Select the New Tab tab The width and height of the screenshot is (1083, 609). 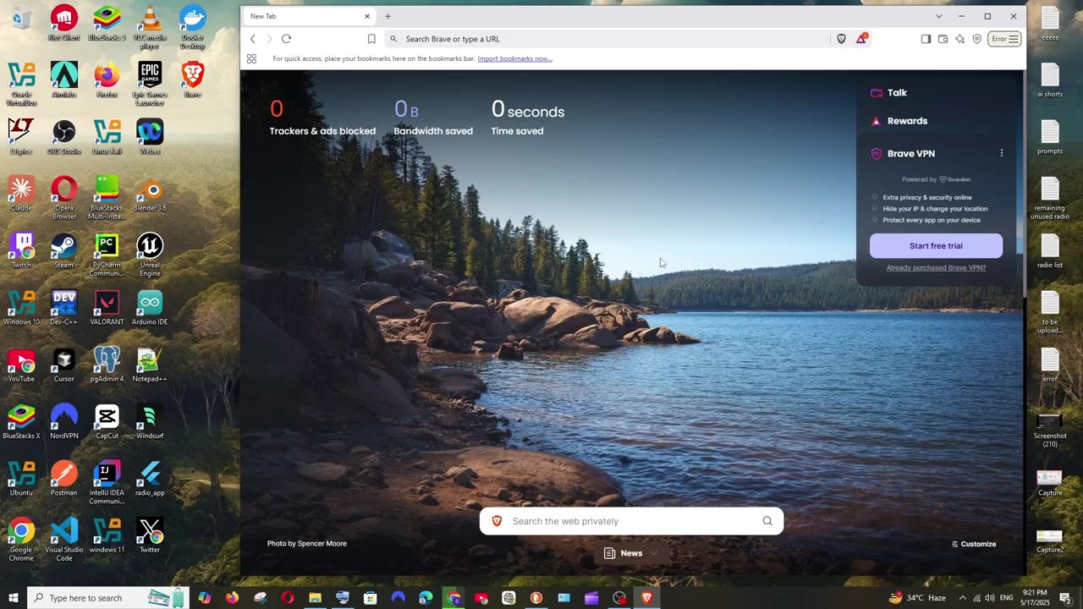310,16
